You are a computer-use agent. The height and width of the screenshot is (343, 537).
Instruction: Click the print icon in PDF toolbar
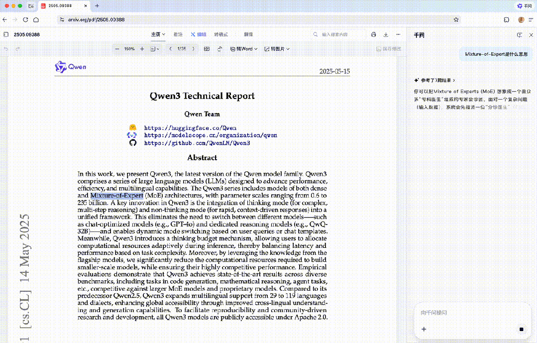pyautogui.click(x=373, y=34)
